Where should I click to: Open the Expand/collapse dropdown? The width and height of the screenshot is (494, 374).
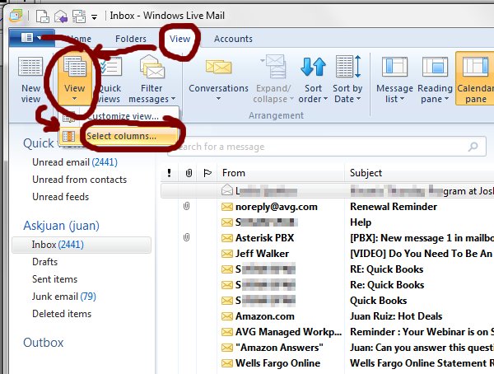[273, 80]
